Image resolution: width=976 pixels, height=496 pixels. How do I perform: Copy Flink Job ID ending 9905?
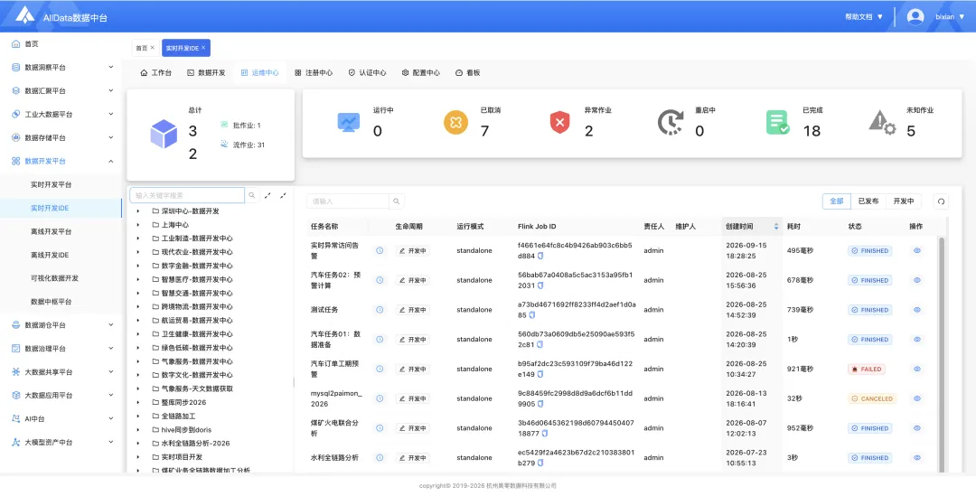click(x=540, y=404)
